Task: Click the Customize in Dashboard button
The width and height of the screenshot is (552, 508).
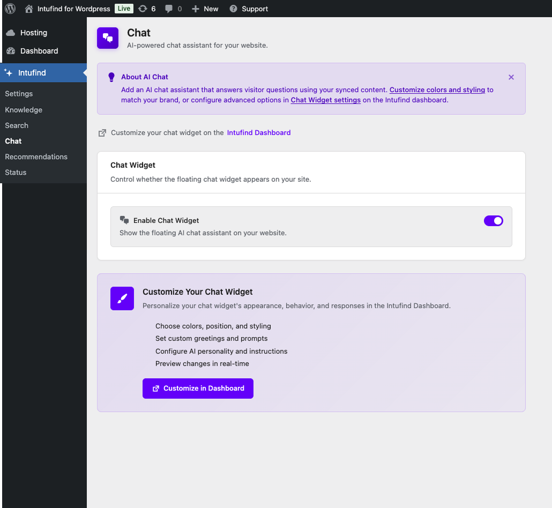Action: point(198,388)
